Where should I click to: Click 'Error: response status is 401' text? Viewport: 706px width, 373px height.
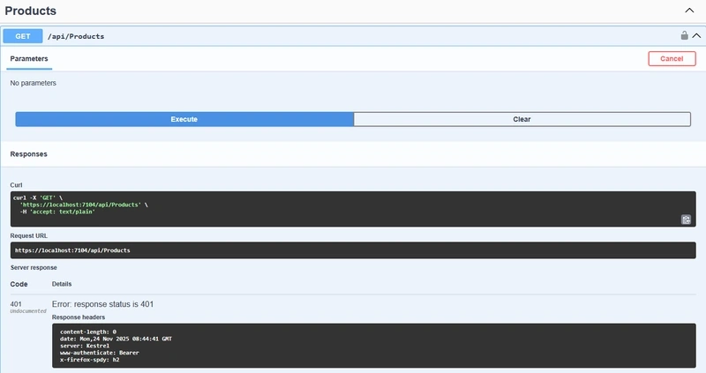pos(102,304)
